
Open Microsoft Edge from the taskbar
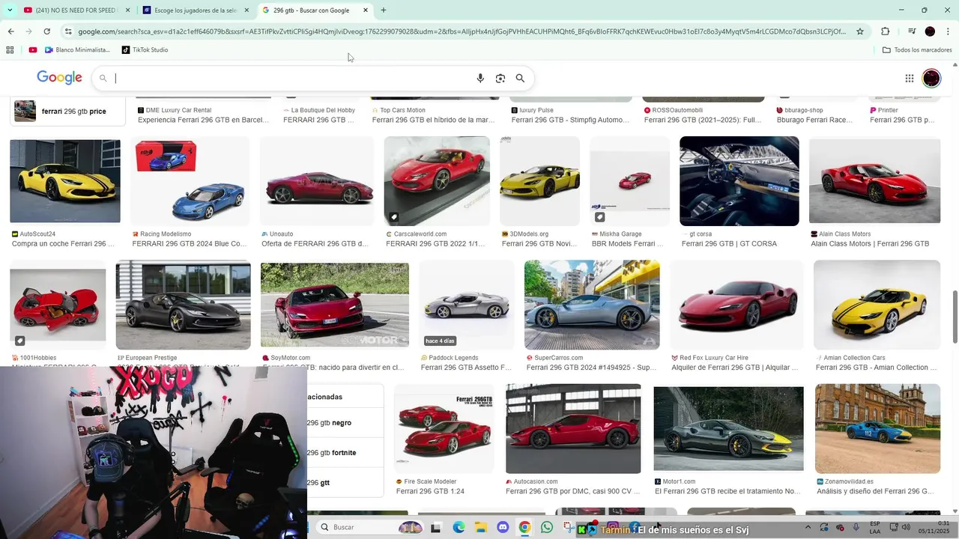(x=458, y=527)
